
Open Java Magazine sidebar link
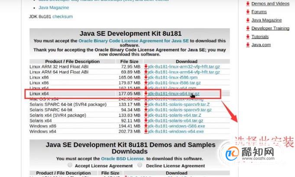(266, 20)
